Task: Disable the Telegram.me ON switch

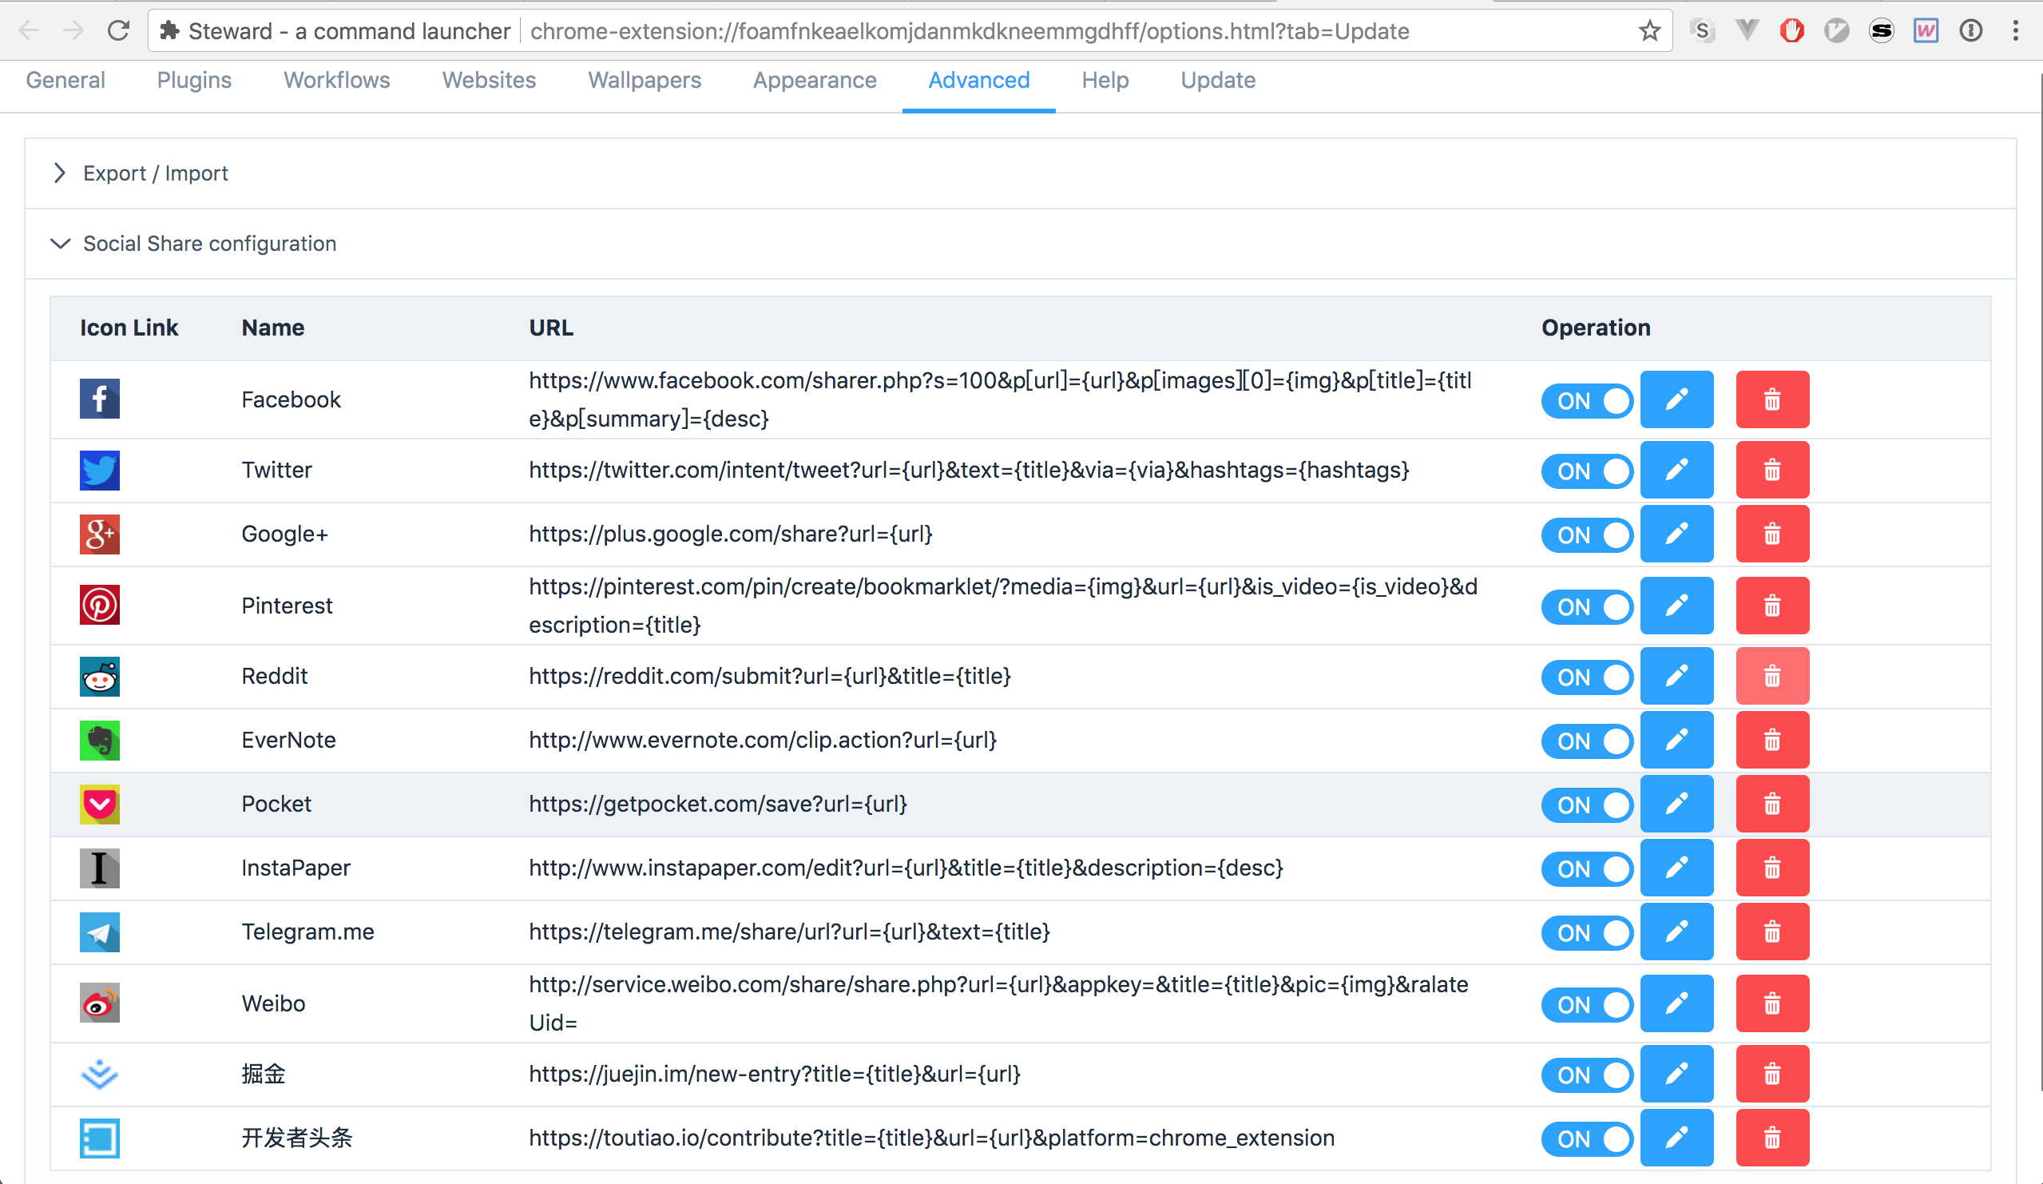Action: (x=1587, y=932)
